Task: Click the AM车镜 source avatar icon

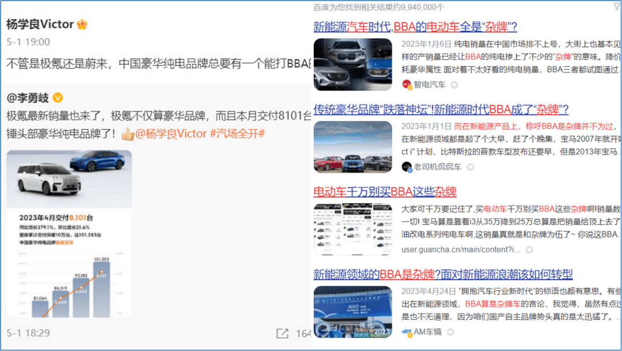Action: (407, 332)
